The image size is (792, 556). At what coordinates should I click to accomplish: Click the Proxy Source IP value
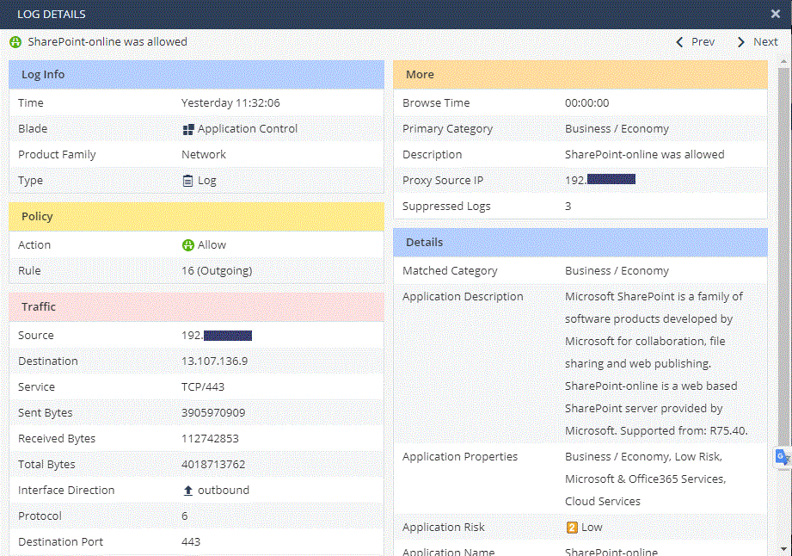[x=599, y=180]
